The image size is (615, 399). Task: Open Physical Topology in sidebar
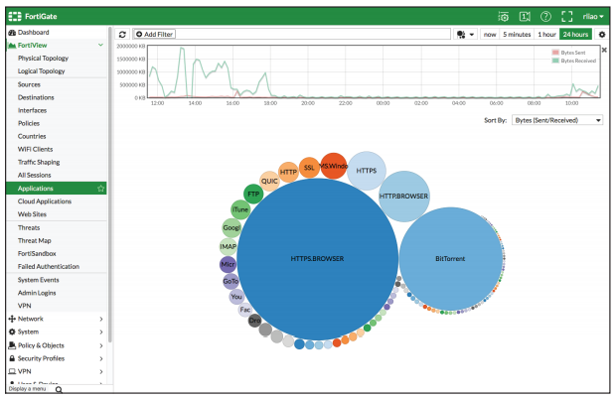pos(43,58)
